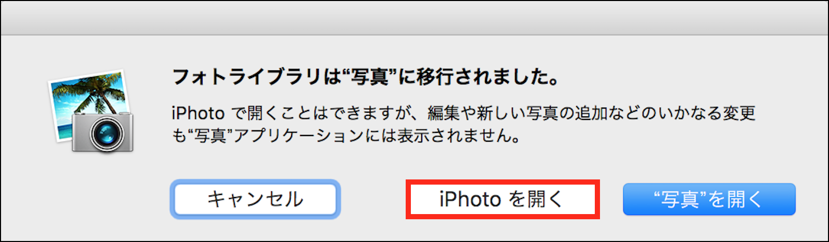Click the first line of the description text
This screenshot has height=242, width=829.
[x=464, y=113]
